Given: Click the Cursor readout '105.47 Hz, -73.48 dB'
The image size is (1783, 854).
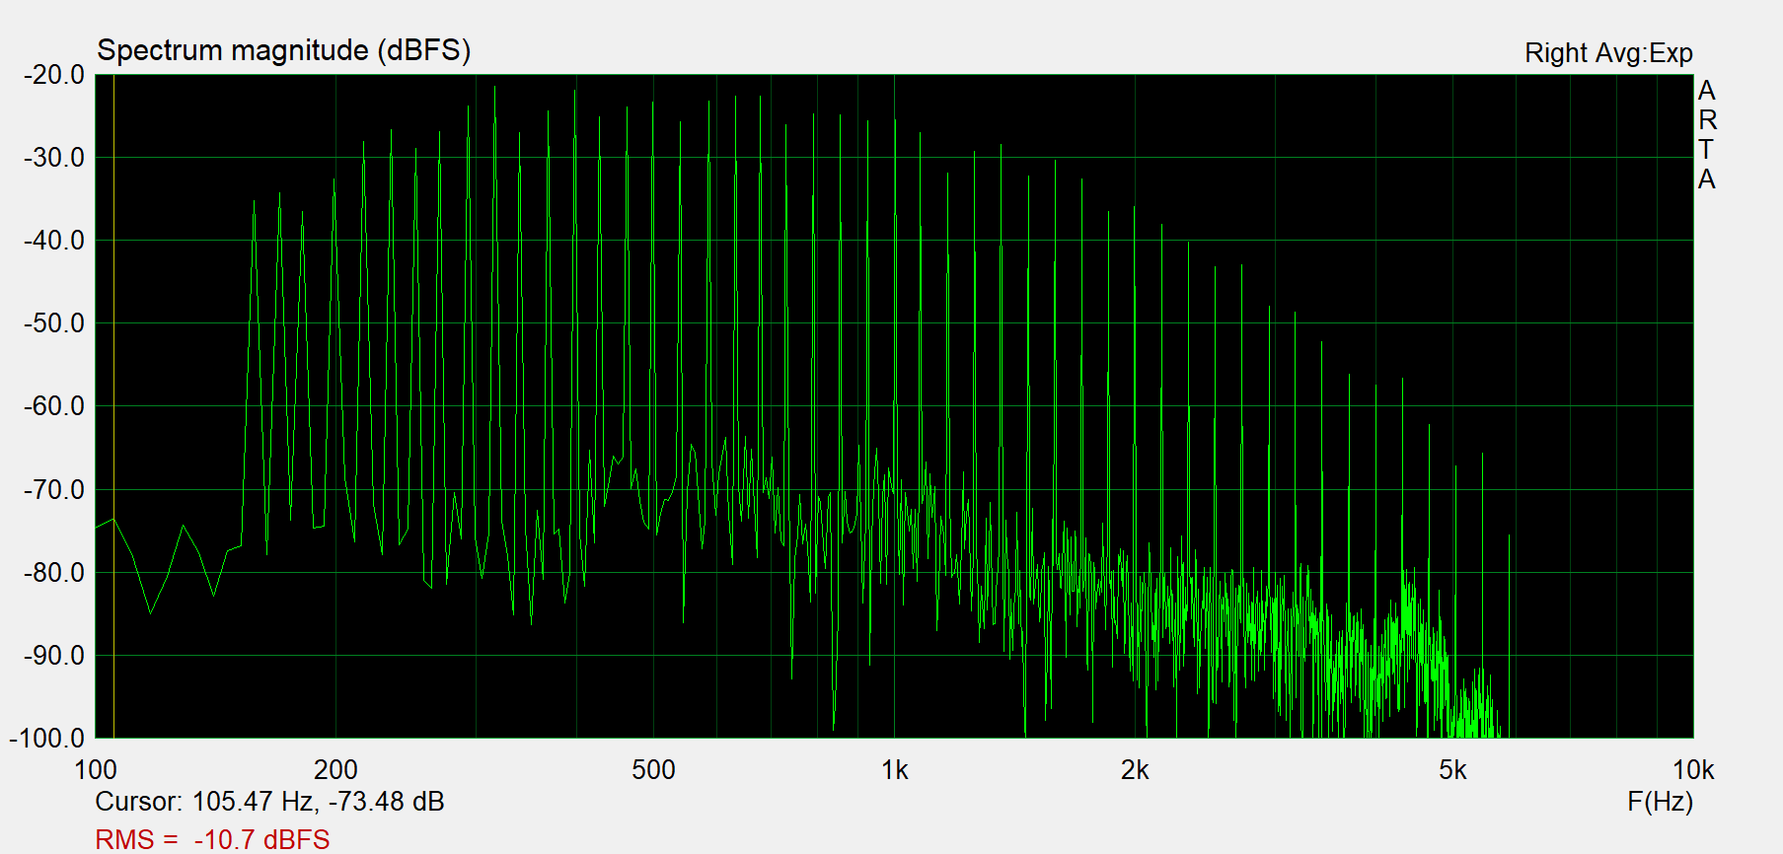Looking at the screenshot, I should 318,801.
